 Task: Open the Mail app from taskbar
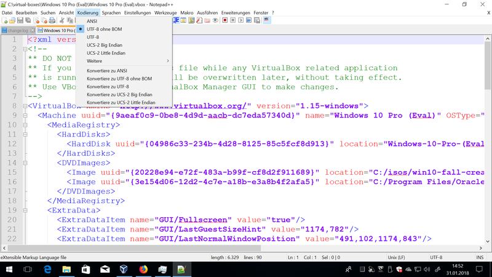pos(105,270)
